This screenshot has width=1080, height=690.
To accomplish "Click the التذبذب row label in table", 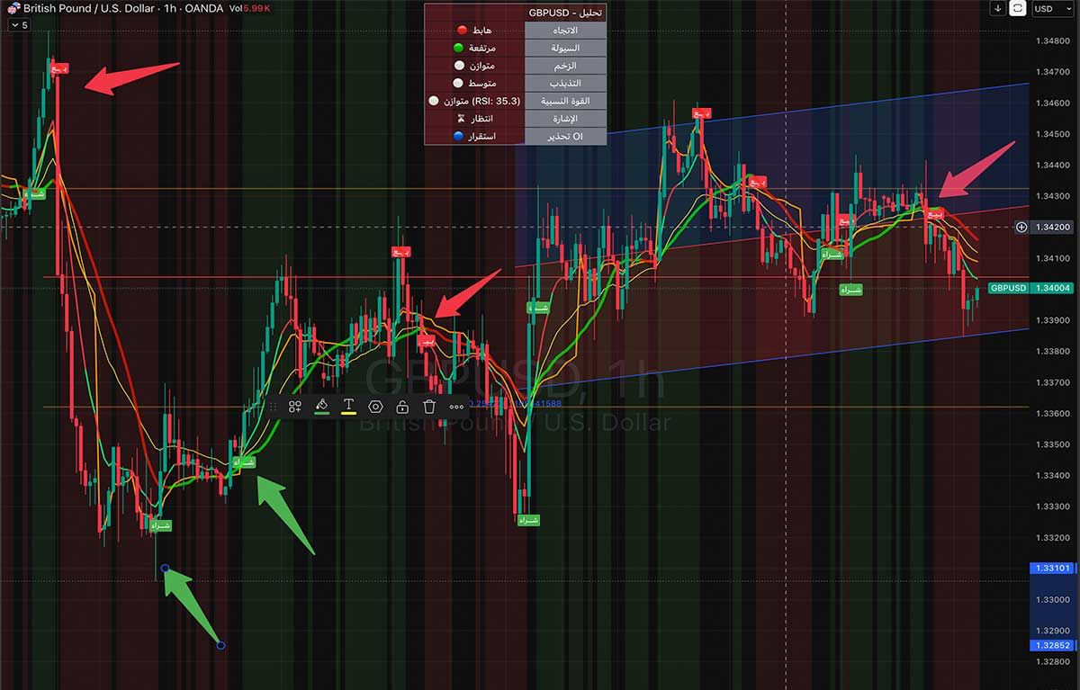I will click(x=566, y=83).
